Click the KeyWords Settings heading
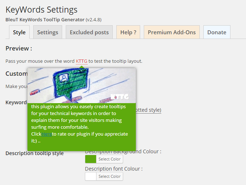246x185 pixels. pyautogui.click(x=42, y=10)
